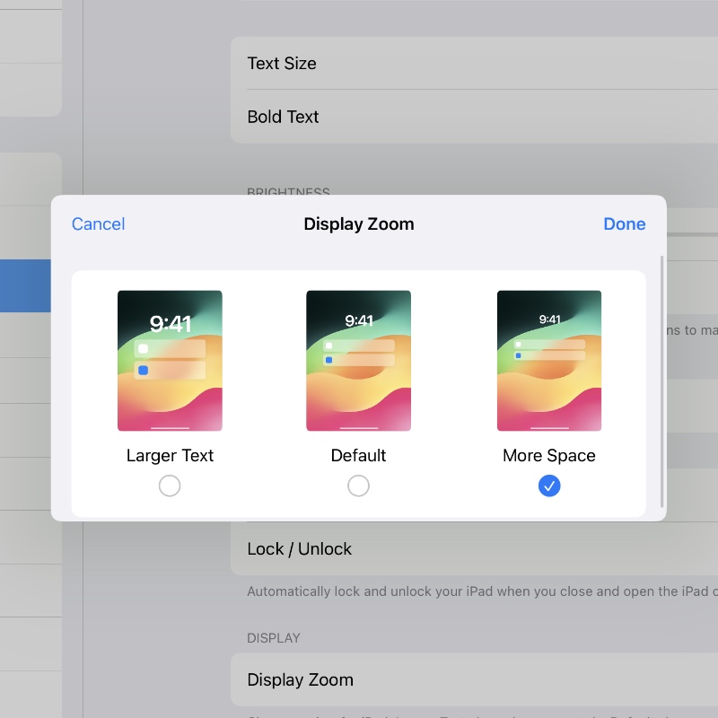Click the checked More Space radio button

(x=549, y=486)
